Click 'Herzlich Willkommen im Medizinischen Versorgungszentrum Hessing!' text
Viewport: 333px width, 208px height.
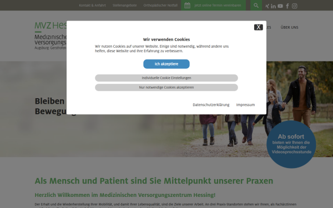(x=125, y=195)
